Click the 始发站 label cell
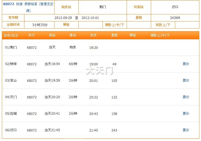This screenshot has width=201, height=141. (x=66, y=7)
